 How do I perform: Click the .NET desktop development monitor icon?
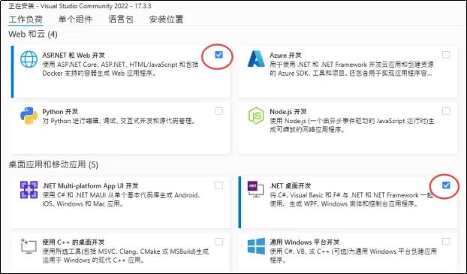pyautogui.click(x=256, y=189)
